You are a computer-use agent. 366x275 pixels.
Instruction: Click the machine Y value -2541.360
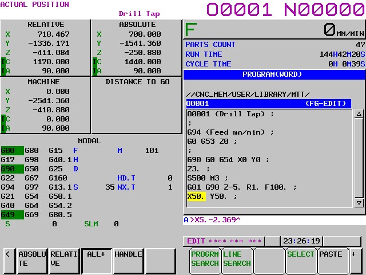(x=49, y=101)
